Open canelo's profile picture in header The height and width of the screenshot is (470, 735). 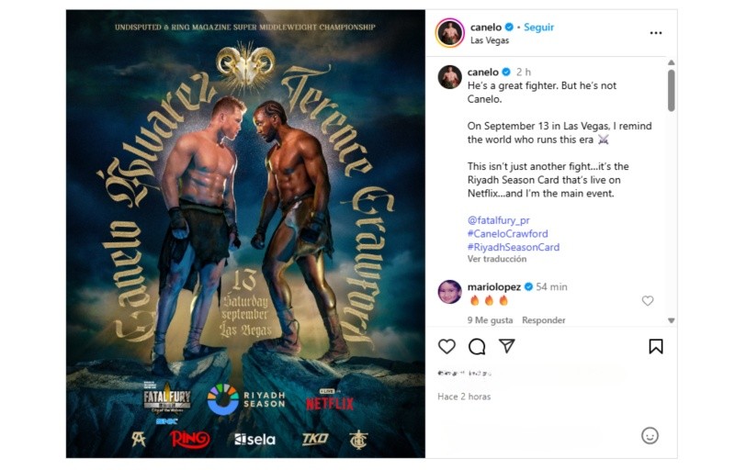pos(450,33)
